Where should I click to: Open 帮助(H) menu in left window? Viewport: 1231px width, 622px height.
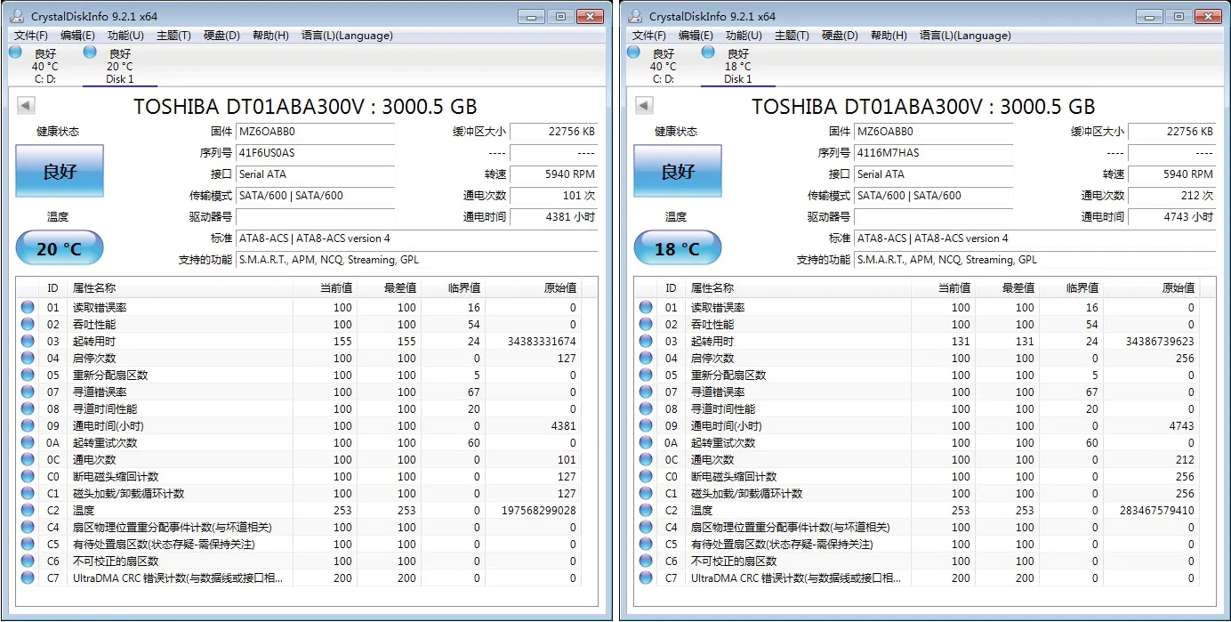coord(270,36)
